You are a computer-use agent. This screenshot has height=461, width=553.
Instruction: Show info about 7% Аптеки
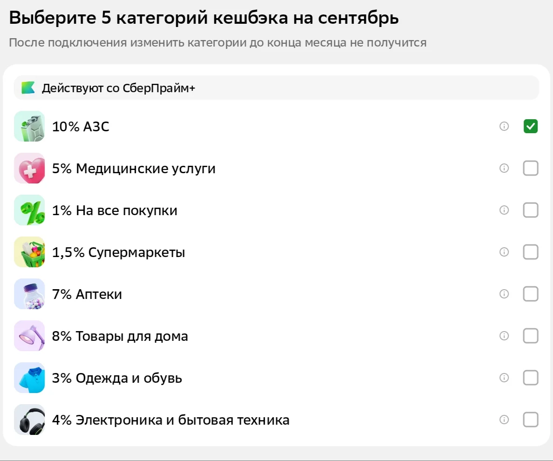pos(504,294)
